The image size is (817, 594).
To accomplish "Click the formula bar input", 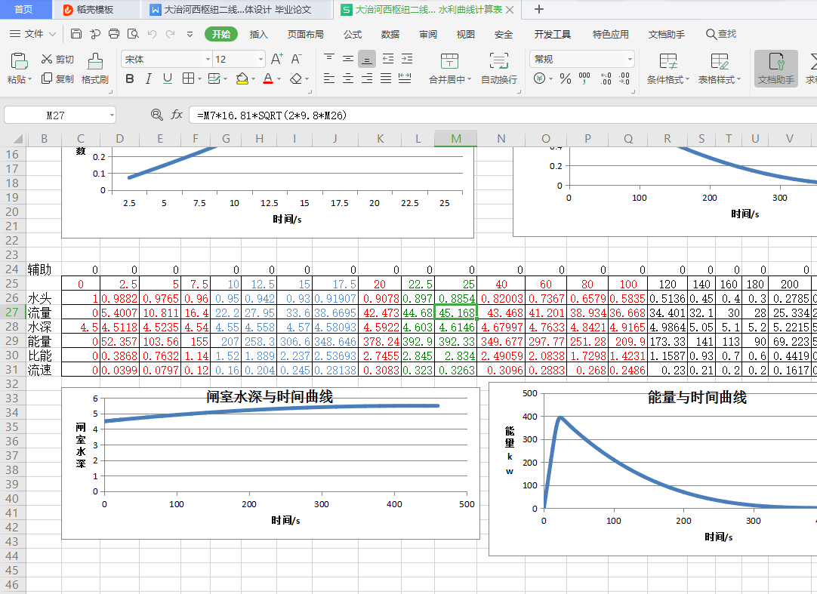I will point(502,115).
